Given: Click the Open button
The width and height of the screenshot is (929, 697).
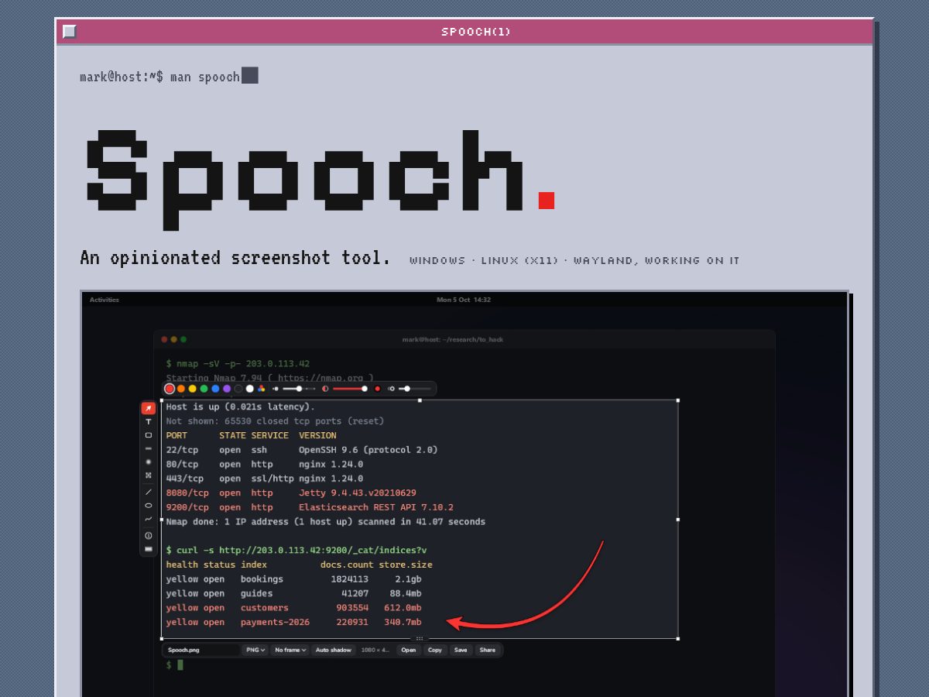Looking at the screenshot, I should pyautogui.click(x=408, y=650).
